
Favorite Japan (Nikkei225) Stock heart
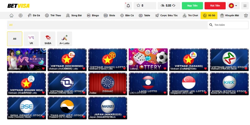(124, 117)
